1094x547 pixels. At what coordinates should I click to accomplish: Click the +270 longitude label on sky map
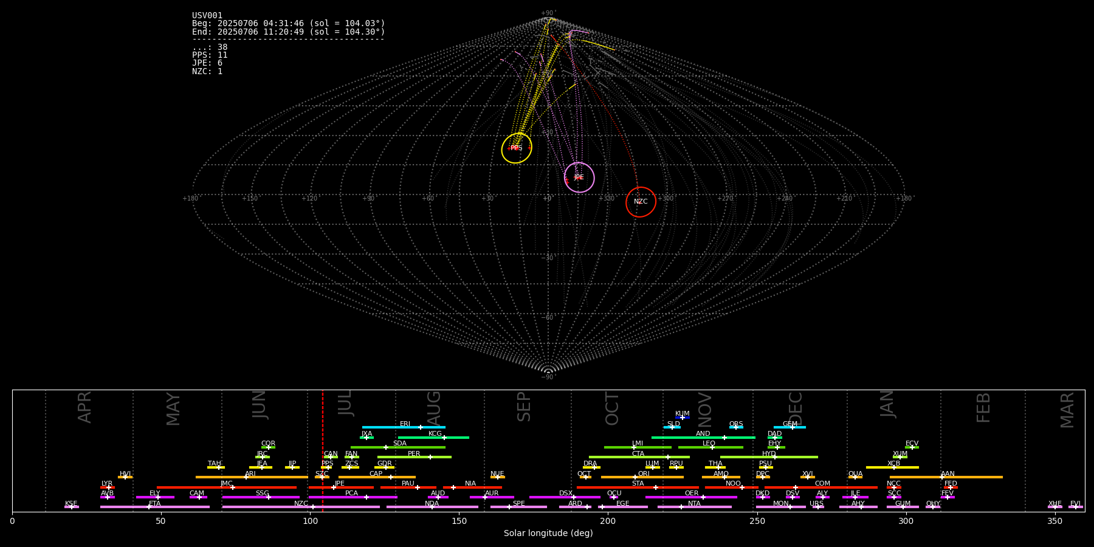[726, 198]
